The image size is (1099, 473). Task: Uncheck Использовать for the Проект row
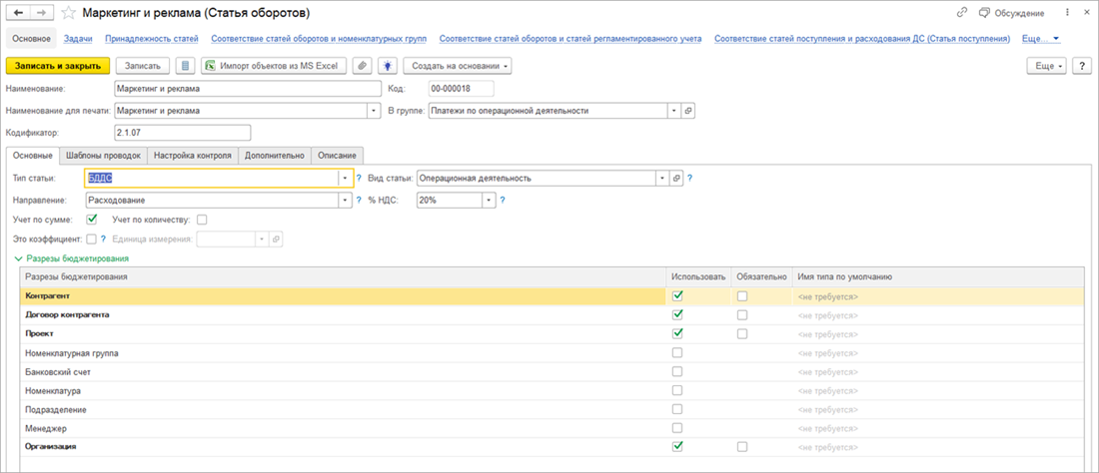(x=678, y=333)
